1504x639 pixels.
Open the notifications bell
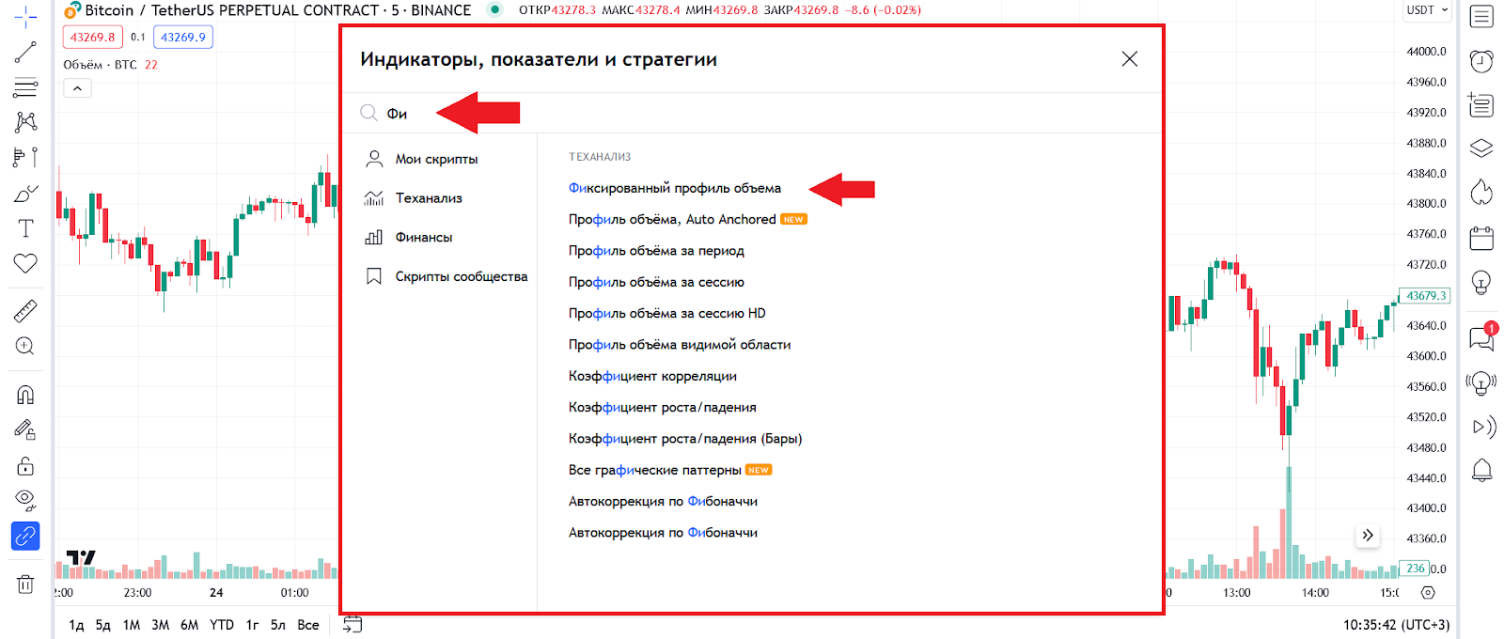1481,471
